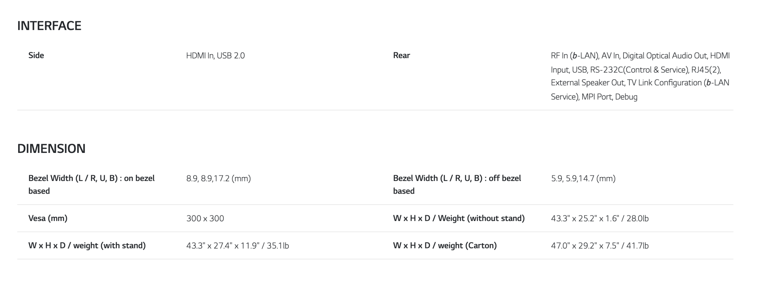Click the rear ports text starting "RF In"
773x283 pixels.
coord(640,56)
